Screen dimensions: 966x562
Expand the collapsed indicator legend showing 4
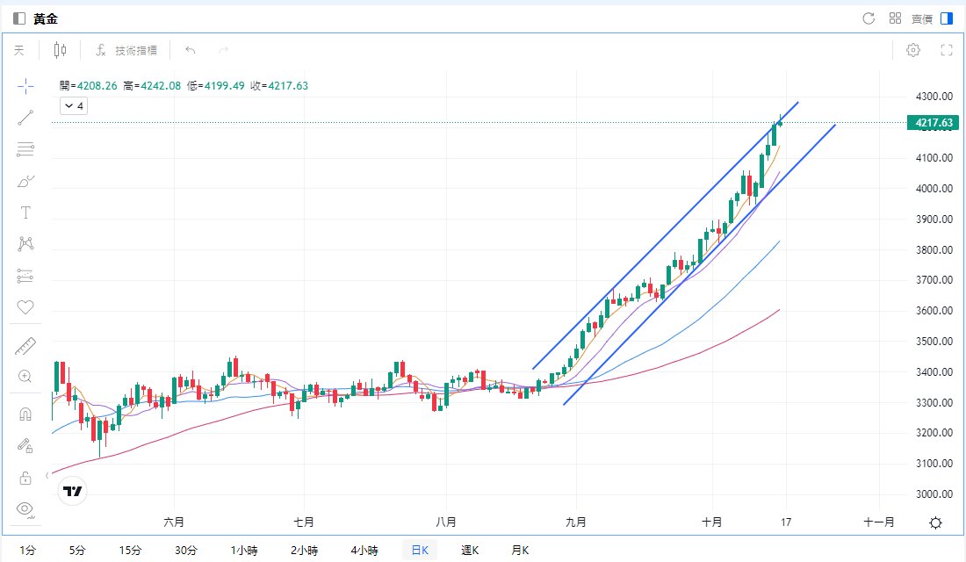coord(73,106)
